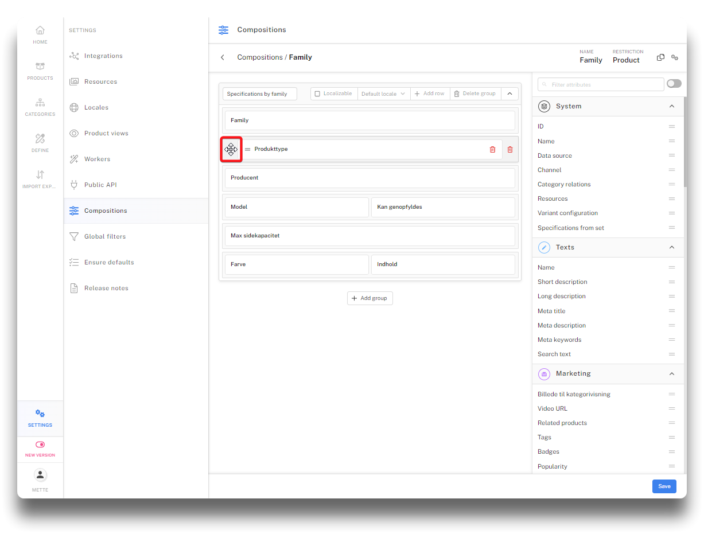Check the Localizable checkbox
The image size is (704, 534).
[x=317, y=93]
